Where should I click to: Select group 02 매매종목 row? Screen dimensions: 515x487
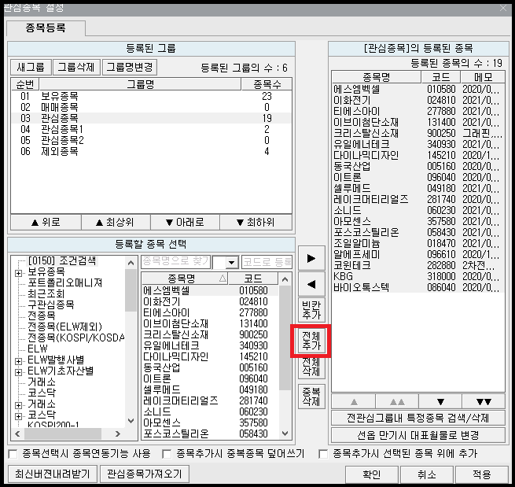pyautogui.click(x=151, y=108)
